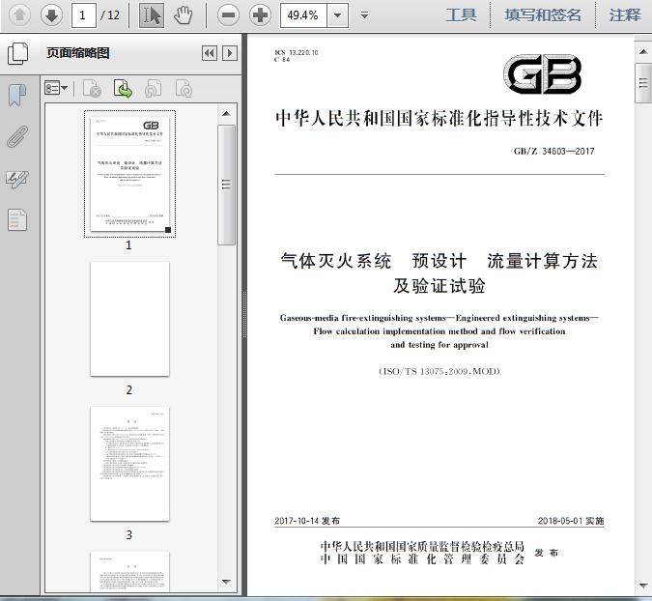Show the page thumbnails panel icon
The height and width of the screenshot is (601, 652).
[x=18, y=54]
